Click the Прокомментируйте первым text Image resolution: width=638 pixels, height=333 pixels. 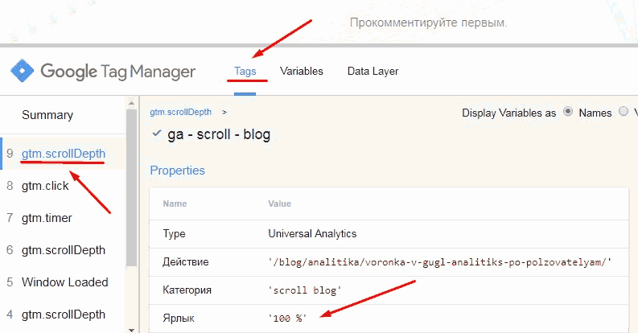coord(429,23)
